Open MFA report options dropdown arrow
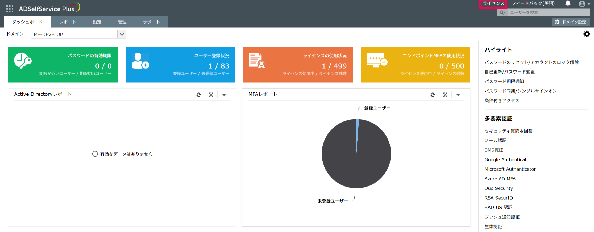Viewport: 594px width, 232px height. pyautogui.click(x=458, y=95)
